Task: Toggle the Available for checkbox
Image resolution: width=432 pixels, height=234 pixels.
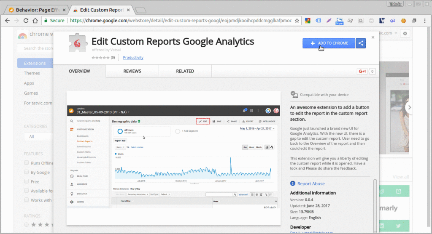Action: click(27, 191)
